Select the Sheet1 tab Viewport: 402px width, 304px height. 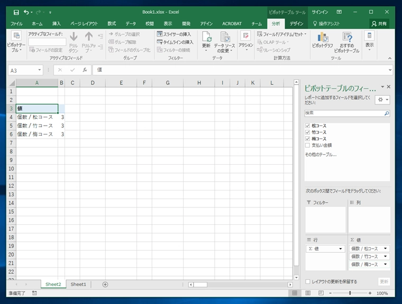point(78,284)
